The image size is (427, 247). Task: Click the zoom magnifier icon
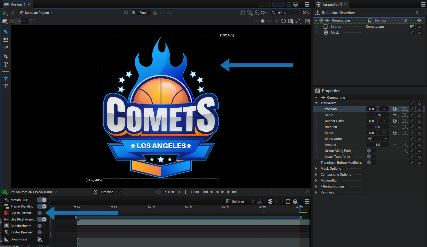273,13
